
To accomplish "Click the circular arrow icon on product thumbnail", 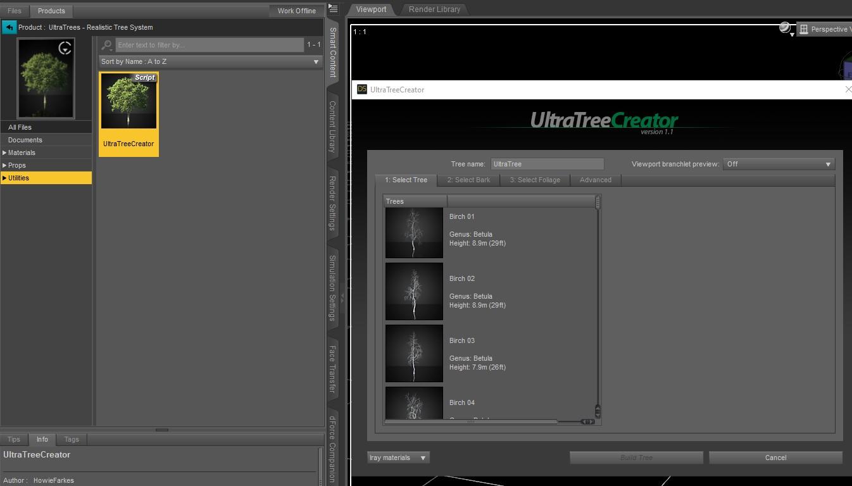I will click(x=65, y=48).
